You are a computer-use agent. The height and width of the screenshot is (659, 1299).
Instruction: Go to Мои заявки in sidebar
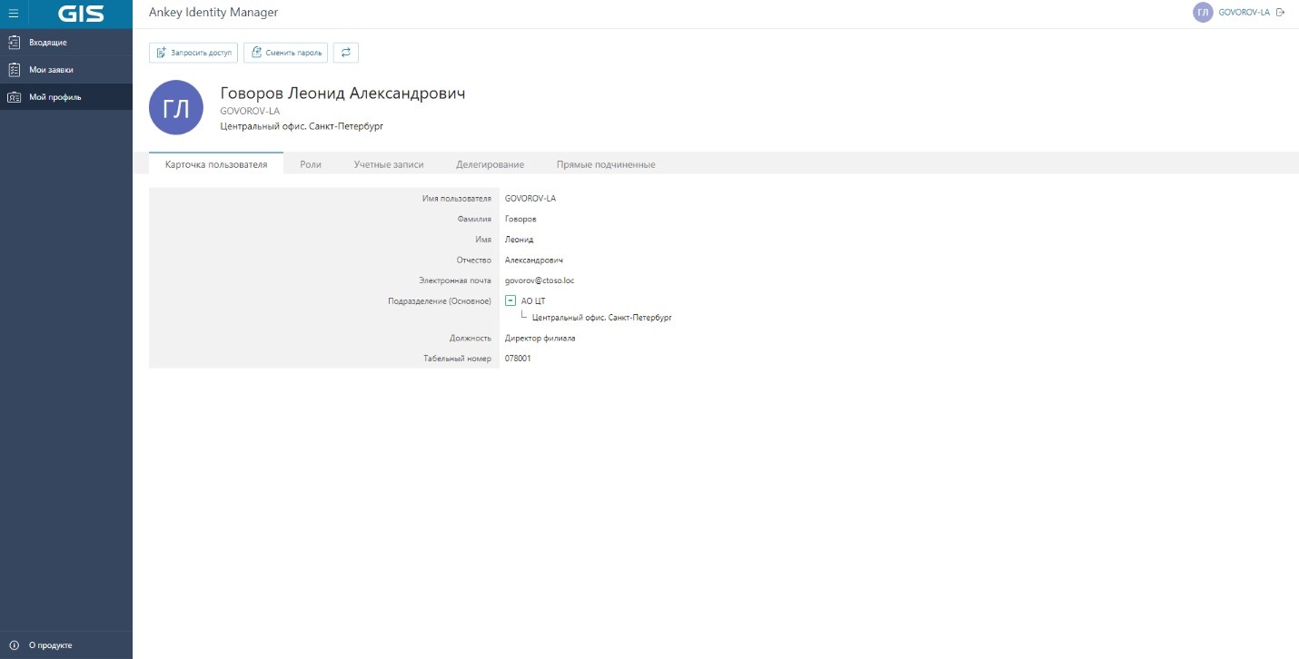tap(66, 70)
